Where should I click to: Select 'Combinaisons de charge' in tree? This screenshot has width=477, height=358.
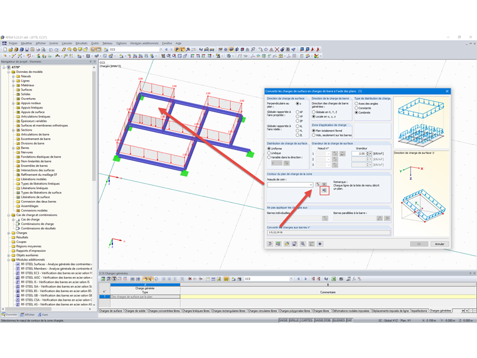point(37,224)
